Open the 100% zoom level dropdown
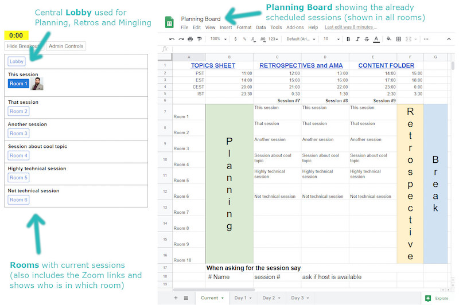The height and width of the screenshot is (305, 459). coord(219,39)
